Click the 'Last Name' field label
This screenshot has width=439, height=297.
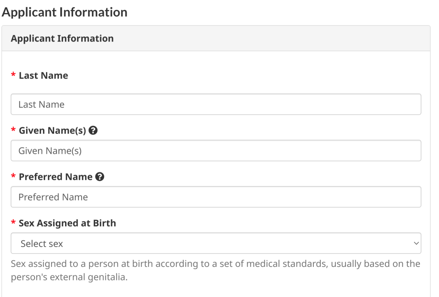(43, 76)
